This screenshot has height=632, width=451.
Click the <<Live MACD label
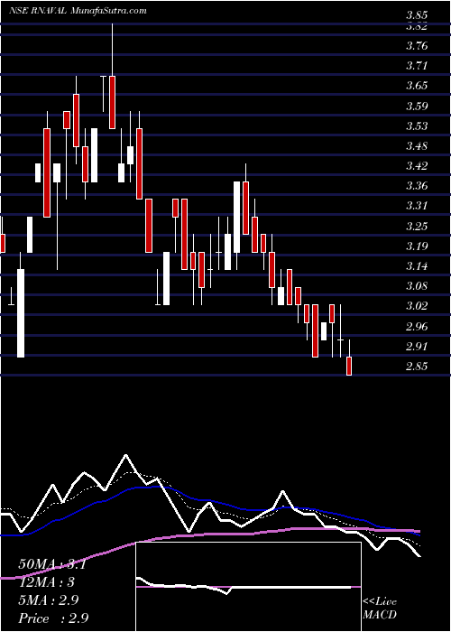(x=380, y=609)
